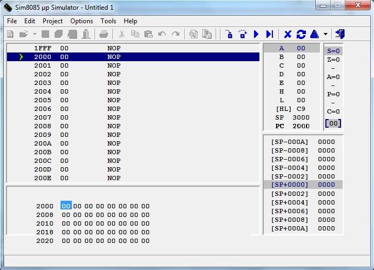374x270 pixels.
Task: Select the 200E NOP instruction row
Action: coord(133,178)
